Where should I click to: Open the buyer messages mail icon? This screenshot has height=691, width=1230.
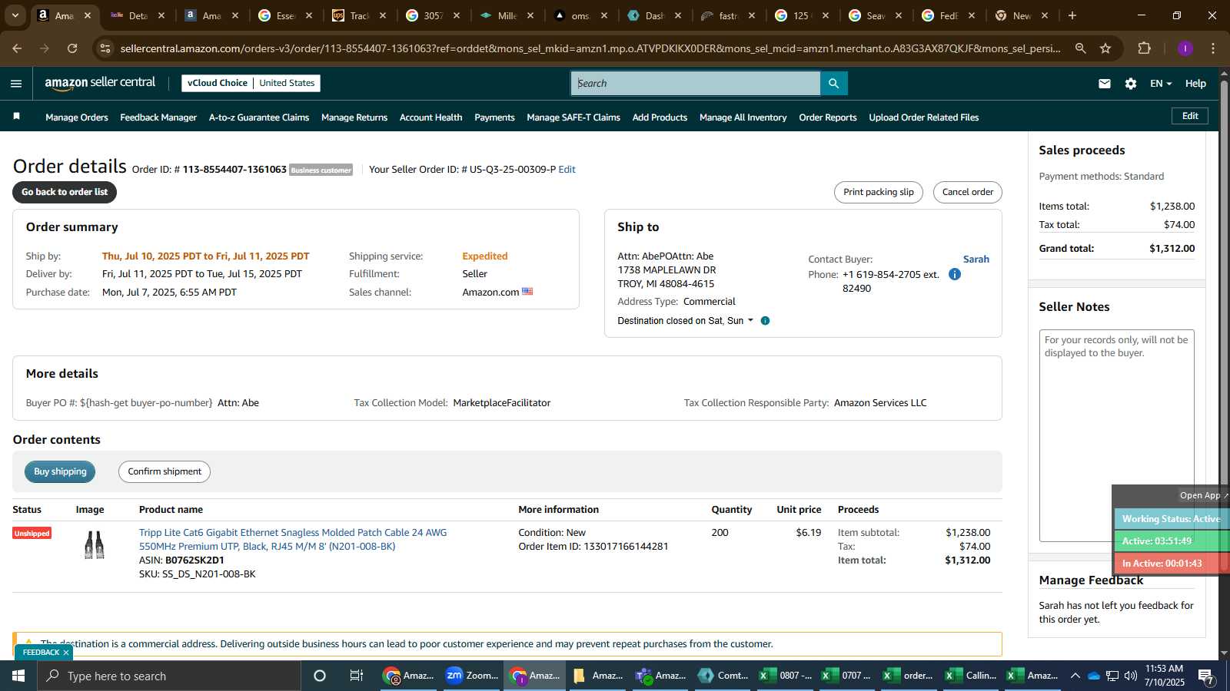click(x=1105, y=84)
